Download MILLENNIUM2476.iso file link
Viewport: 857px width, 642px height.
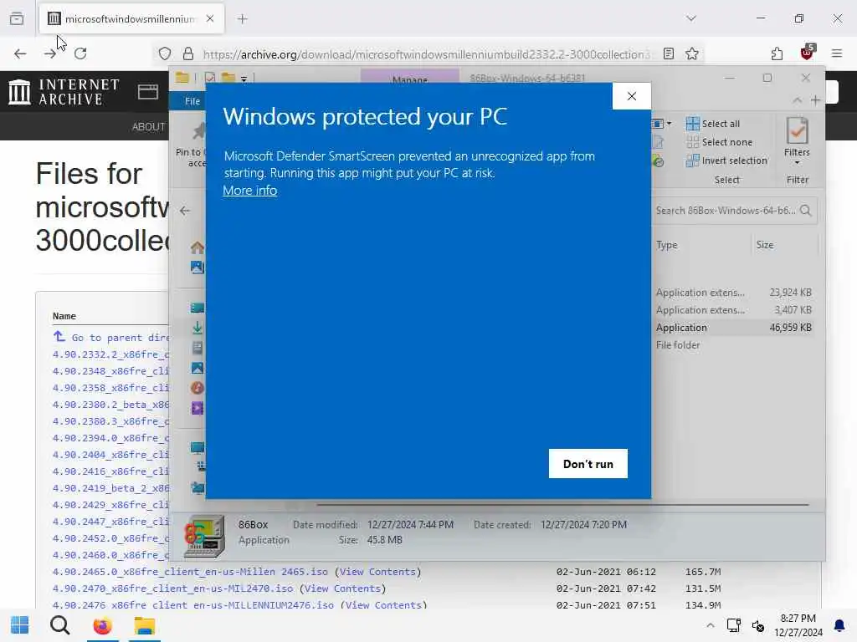[x=193, y=605]
